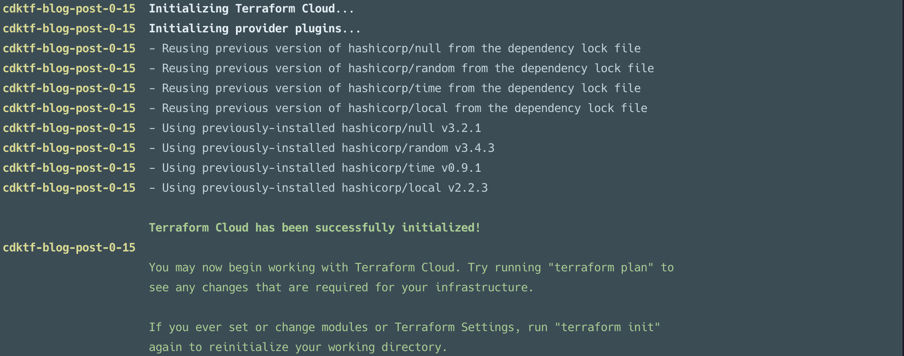Screen dimensions: 904x356
Task: Click the "Using previously-installed hashicorp/random v3.4.3" line
Action: [x=322, y=148]
